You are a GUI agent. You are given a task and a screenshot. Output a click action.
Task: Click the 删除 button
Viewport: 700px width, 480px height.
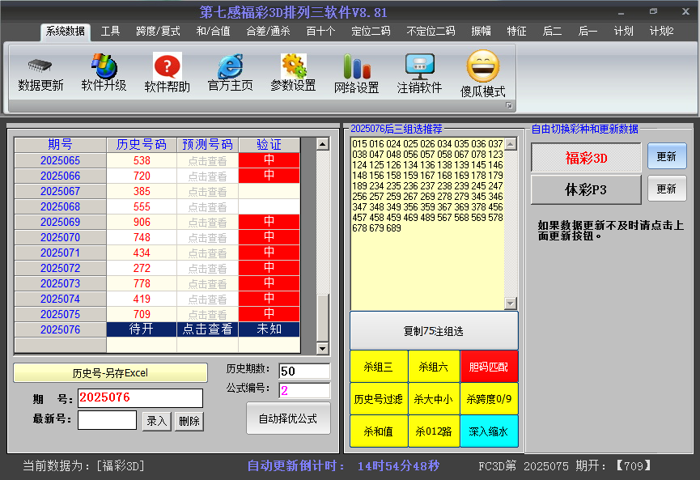(x=189, y=421)
